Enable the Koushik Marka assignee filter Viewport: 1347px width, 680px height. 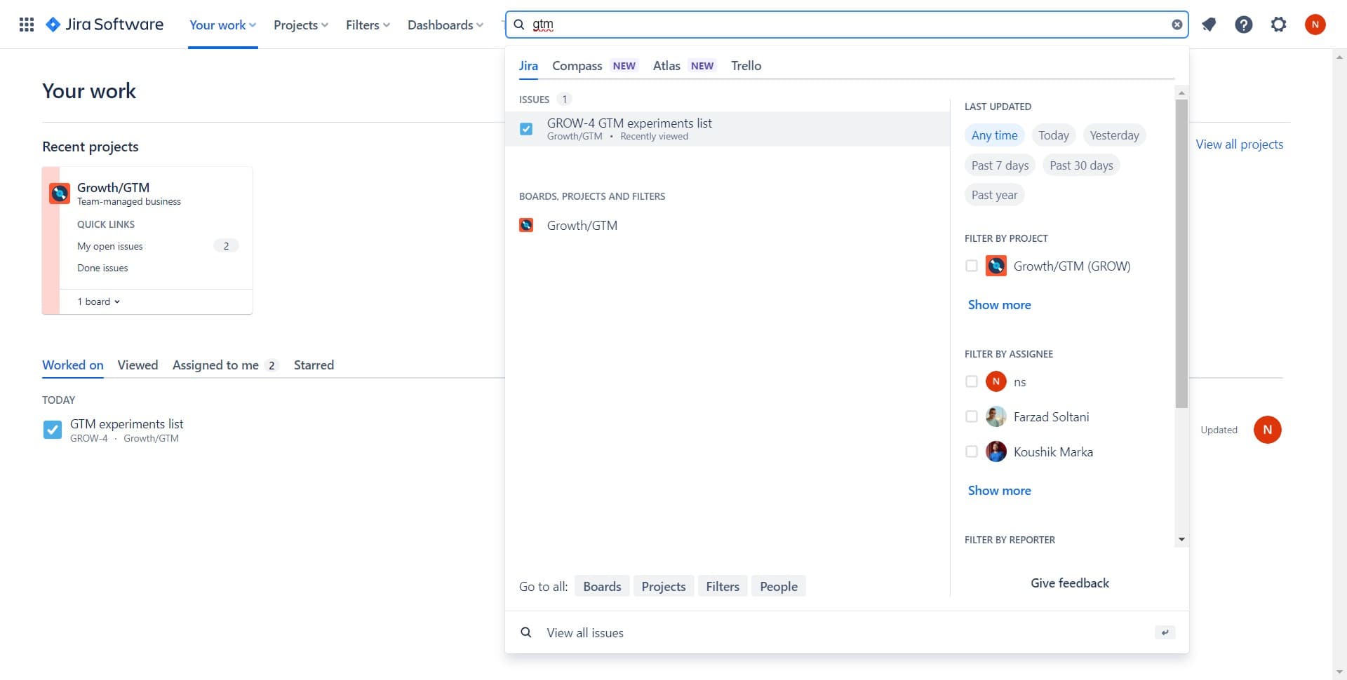coord(972,451)
